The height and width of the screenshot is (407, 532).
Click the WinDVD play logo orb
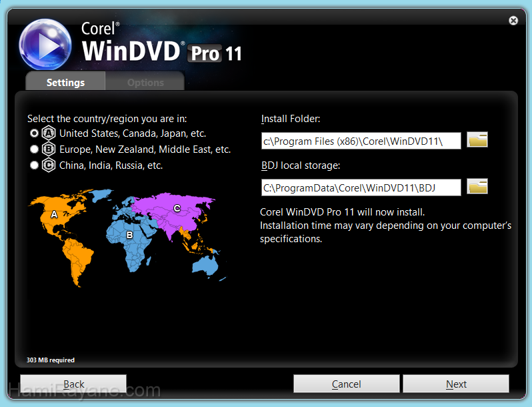point(45,45)
